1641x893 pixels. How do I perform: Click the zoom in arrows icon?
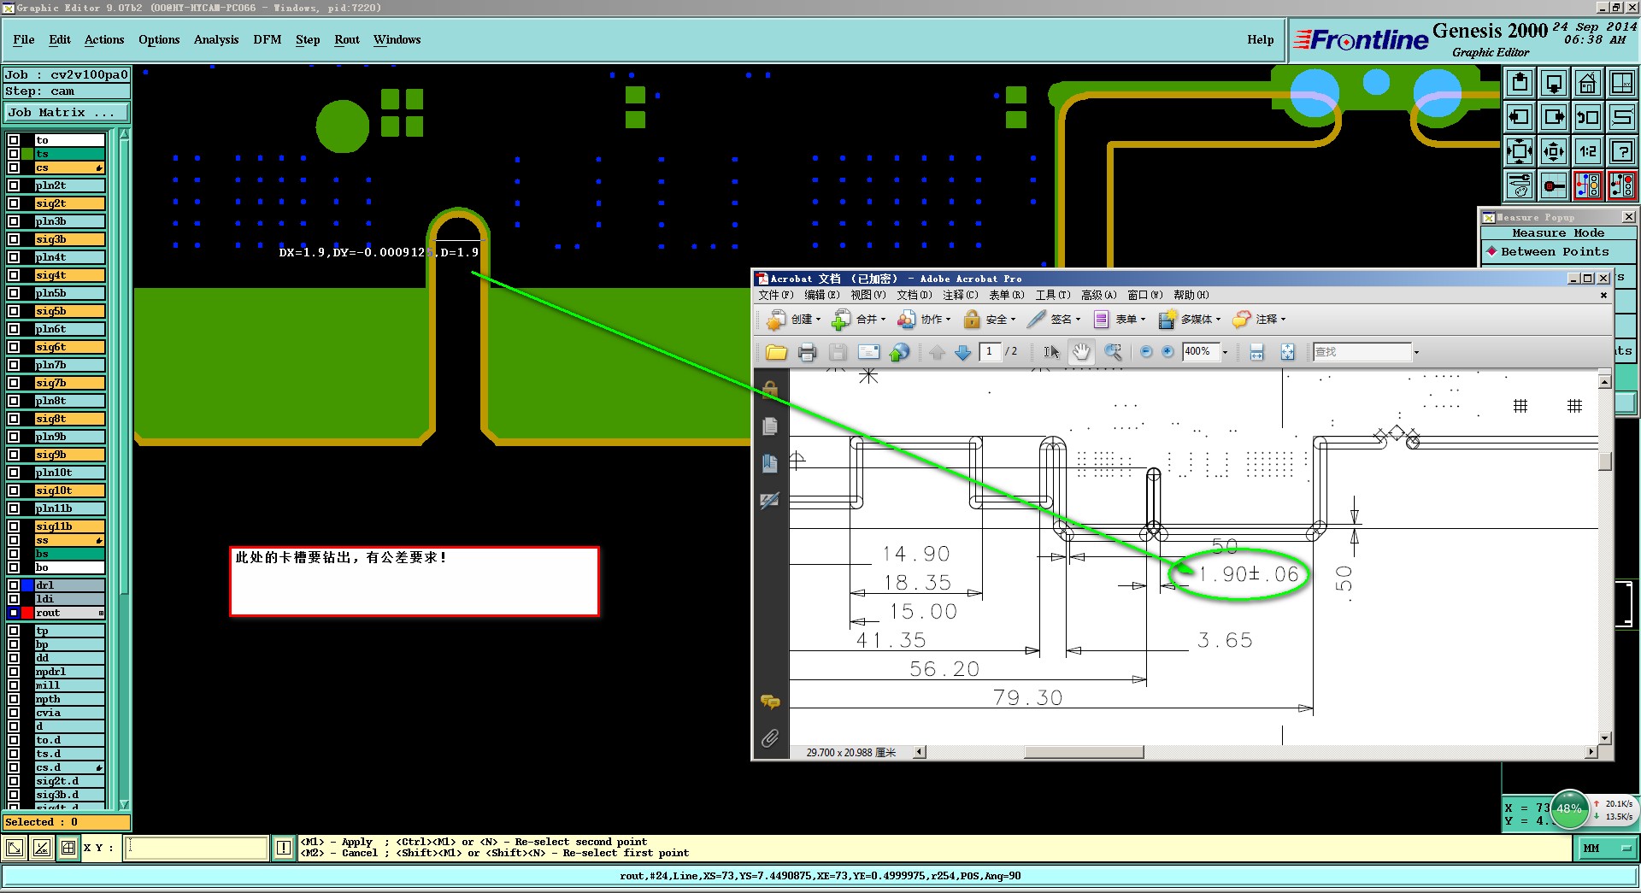tap(1520, 151)
